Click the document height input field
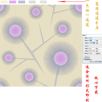This screenshot has width=102, height=102. pyautogui.click(x=92, y=51)
